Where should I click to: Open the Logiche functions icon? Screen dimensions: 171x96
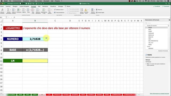[23, 10]
